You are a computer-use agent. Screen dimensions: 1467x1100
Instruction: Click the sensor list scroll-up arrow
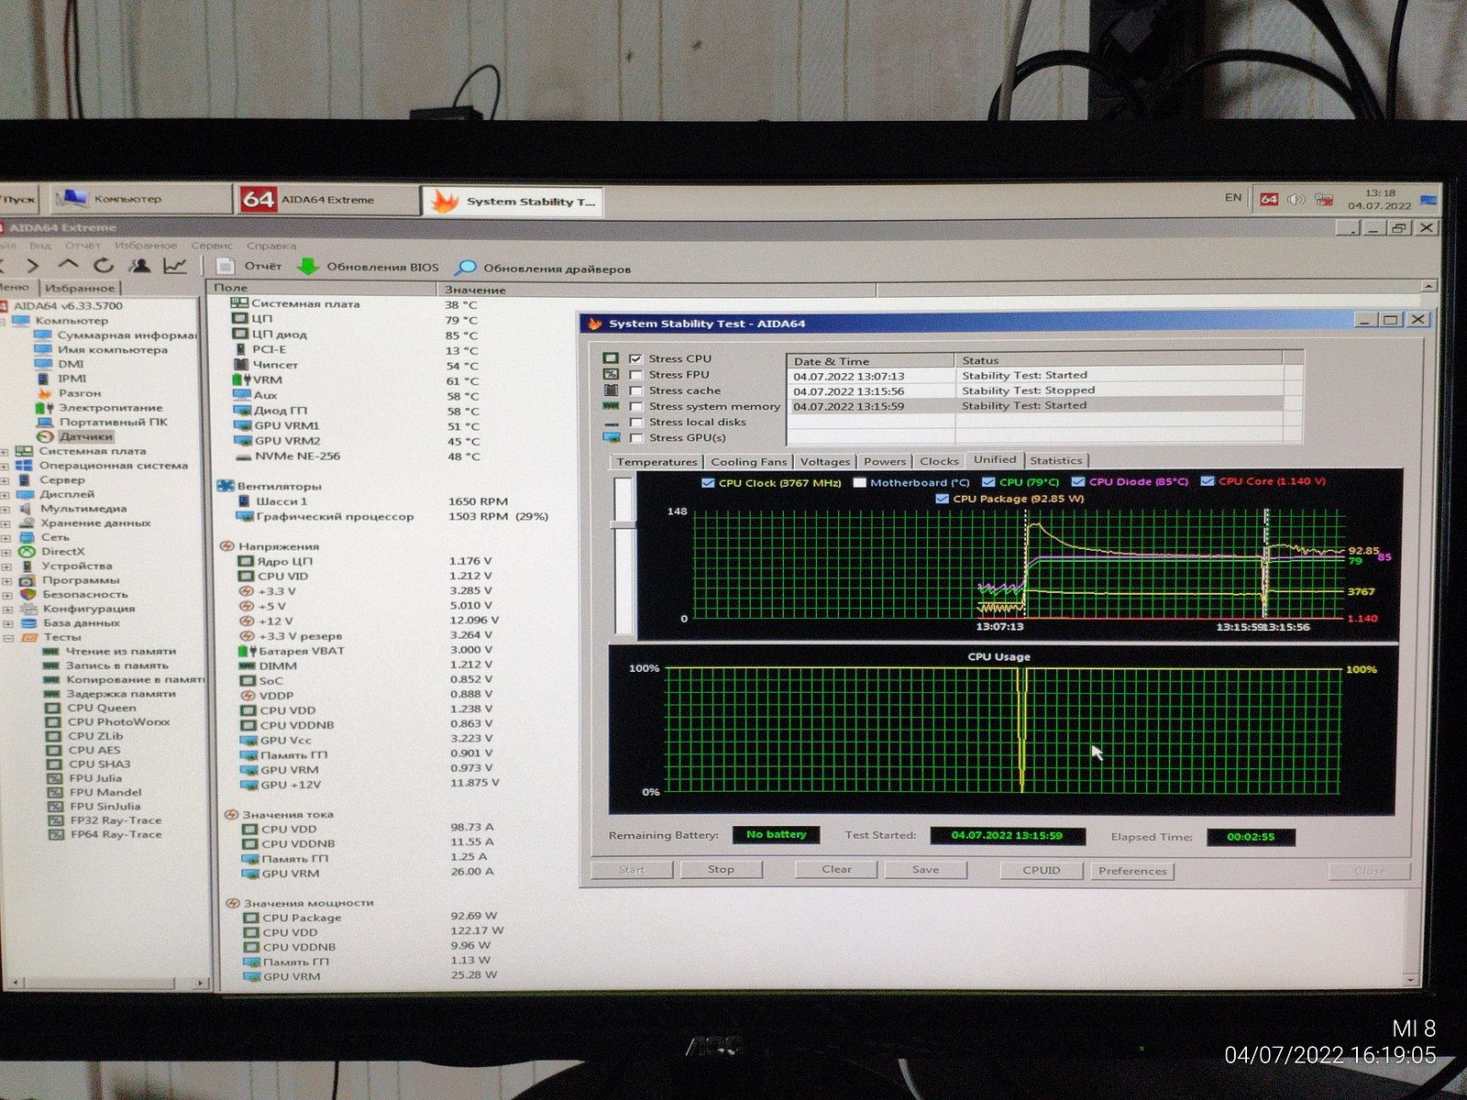click(x=1428, y=287)
